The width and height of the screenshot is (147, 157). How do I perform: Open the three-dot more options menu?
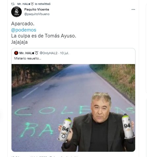pos(133,10)
